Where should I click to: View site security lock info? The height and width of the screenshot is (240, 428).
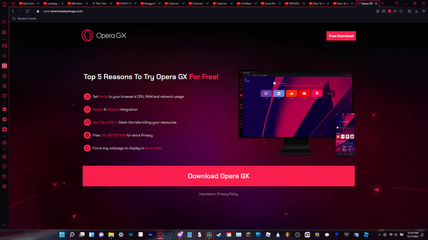(x=38, y=11)
